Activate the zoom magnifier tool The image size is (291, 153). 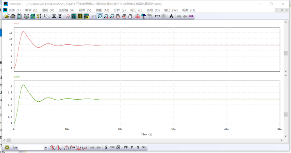pyautogui.click(x=100, y=16)
